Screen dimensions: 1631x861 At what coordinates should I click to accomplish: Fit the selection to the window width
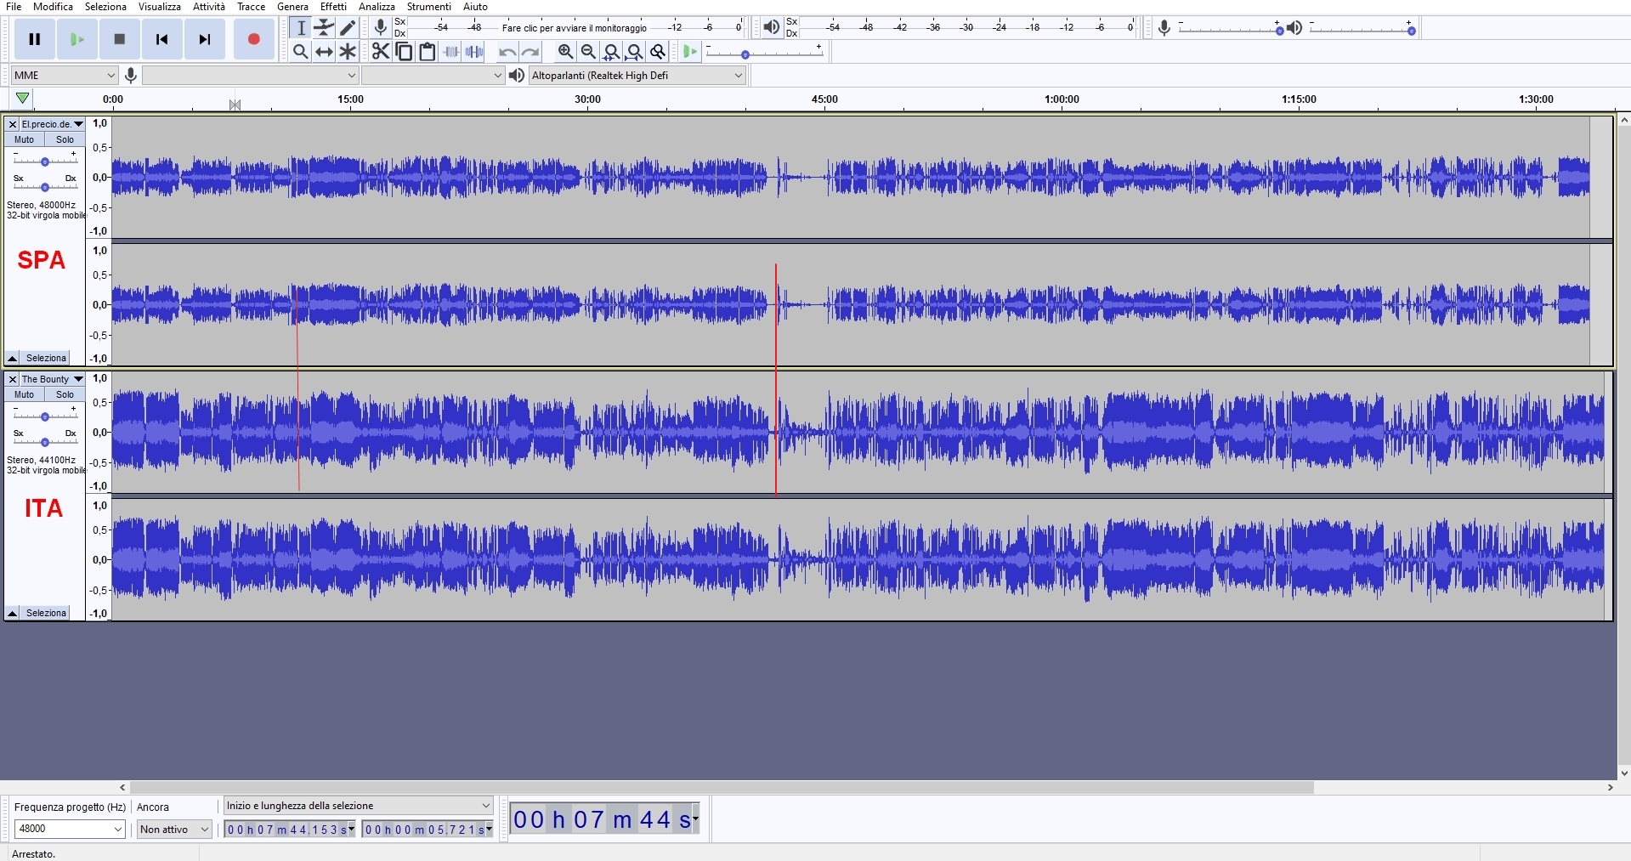[x=611, y=52]
